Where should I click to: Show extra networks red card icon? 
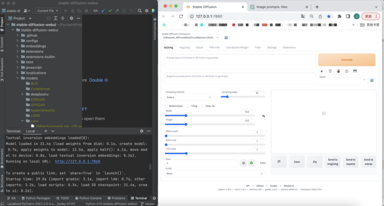[x=338, y=71]
